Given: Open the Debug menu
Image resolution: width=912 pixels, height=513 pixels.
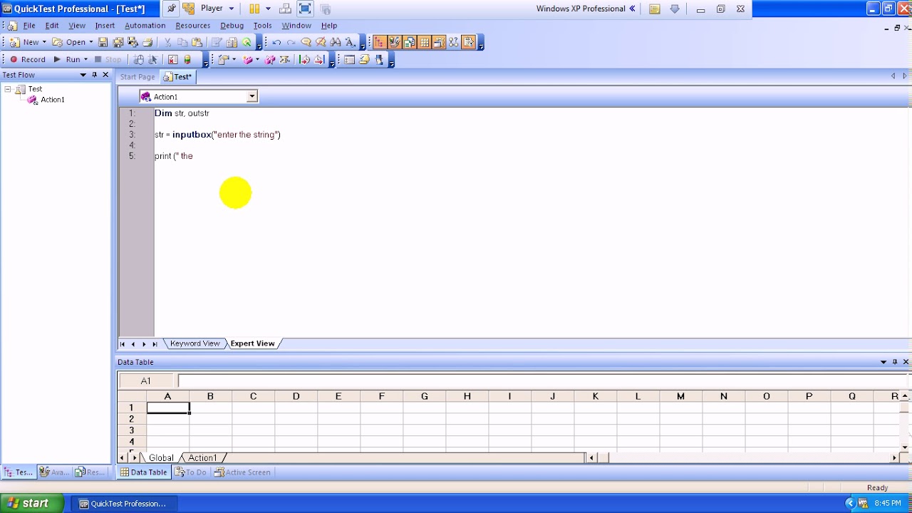Looking at the screenshot, I should tap(232, 26).
